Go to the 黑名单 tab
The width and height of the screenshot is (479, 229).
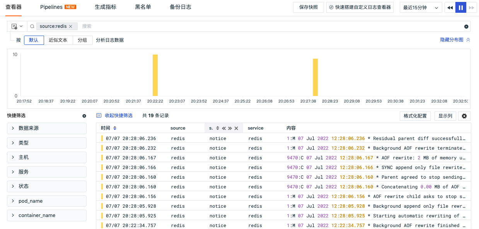[x=143, y=7]
